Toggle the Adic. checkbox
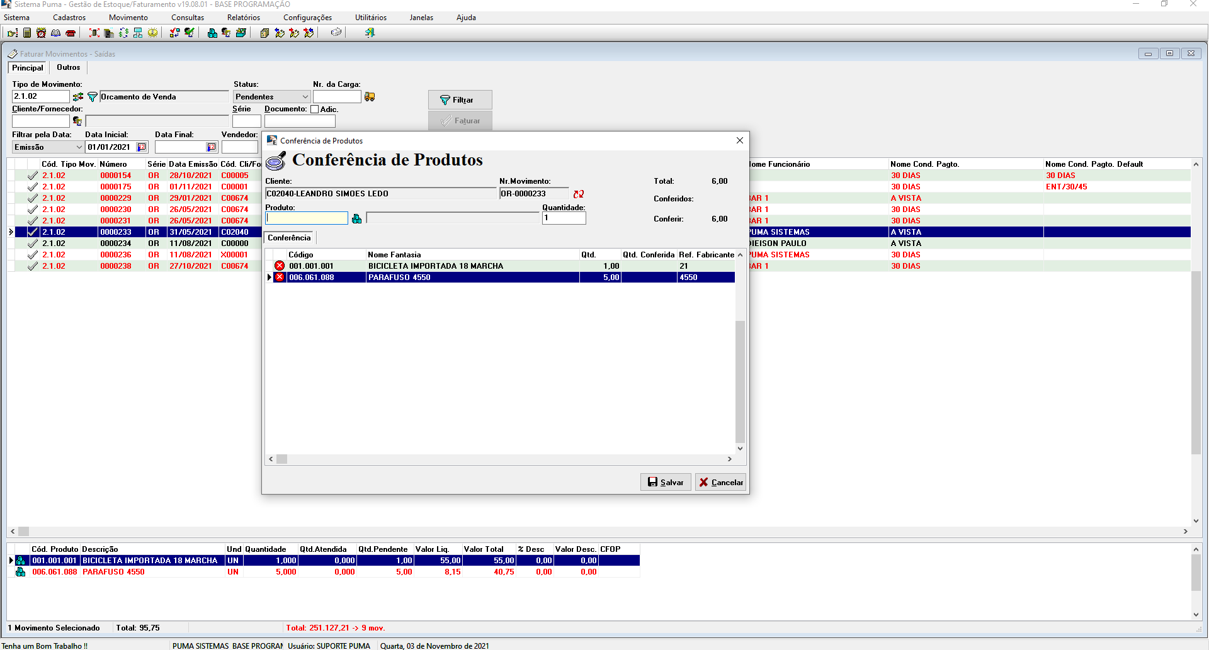This screenshot has height=650, width=1209. point(315,109)
